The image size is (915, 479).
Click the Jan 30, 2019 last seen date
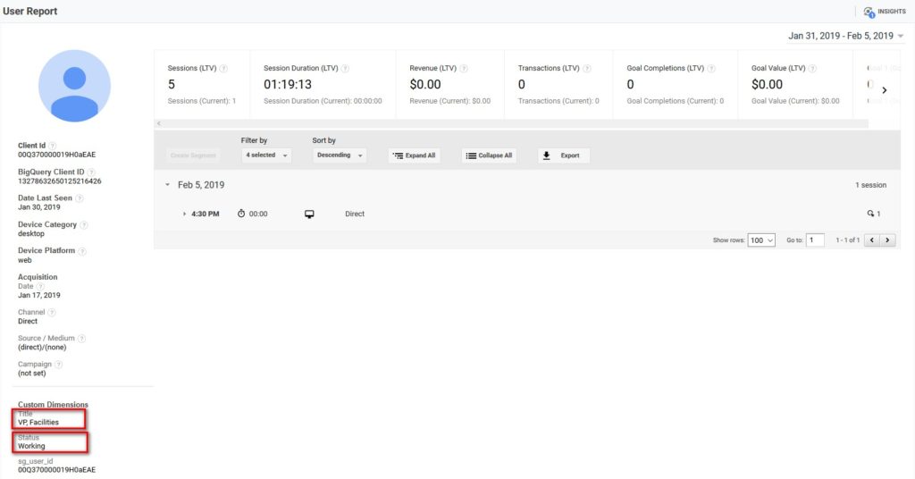pos(39,207)
